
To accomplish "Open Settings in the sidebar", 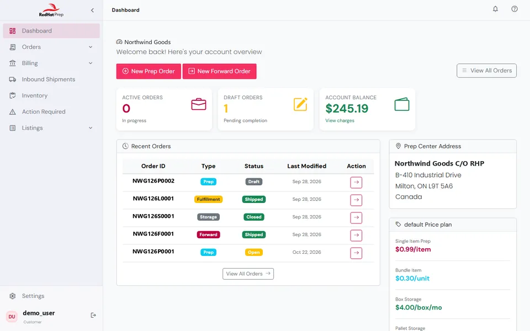I will (x=51, y=296).
